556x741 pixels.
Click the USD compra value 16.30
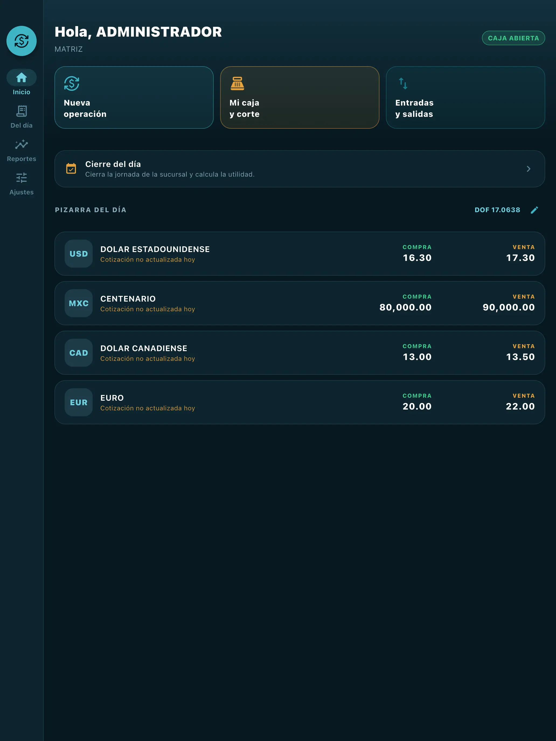point(417,258)
